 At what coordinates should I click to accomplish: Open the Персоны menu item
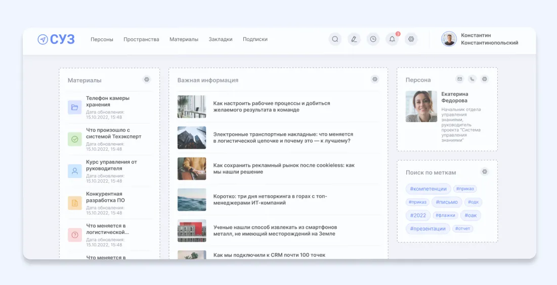pos(102,39)
